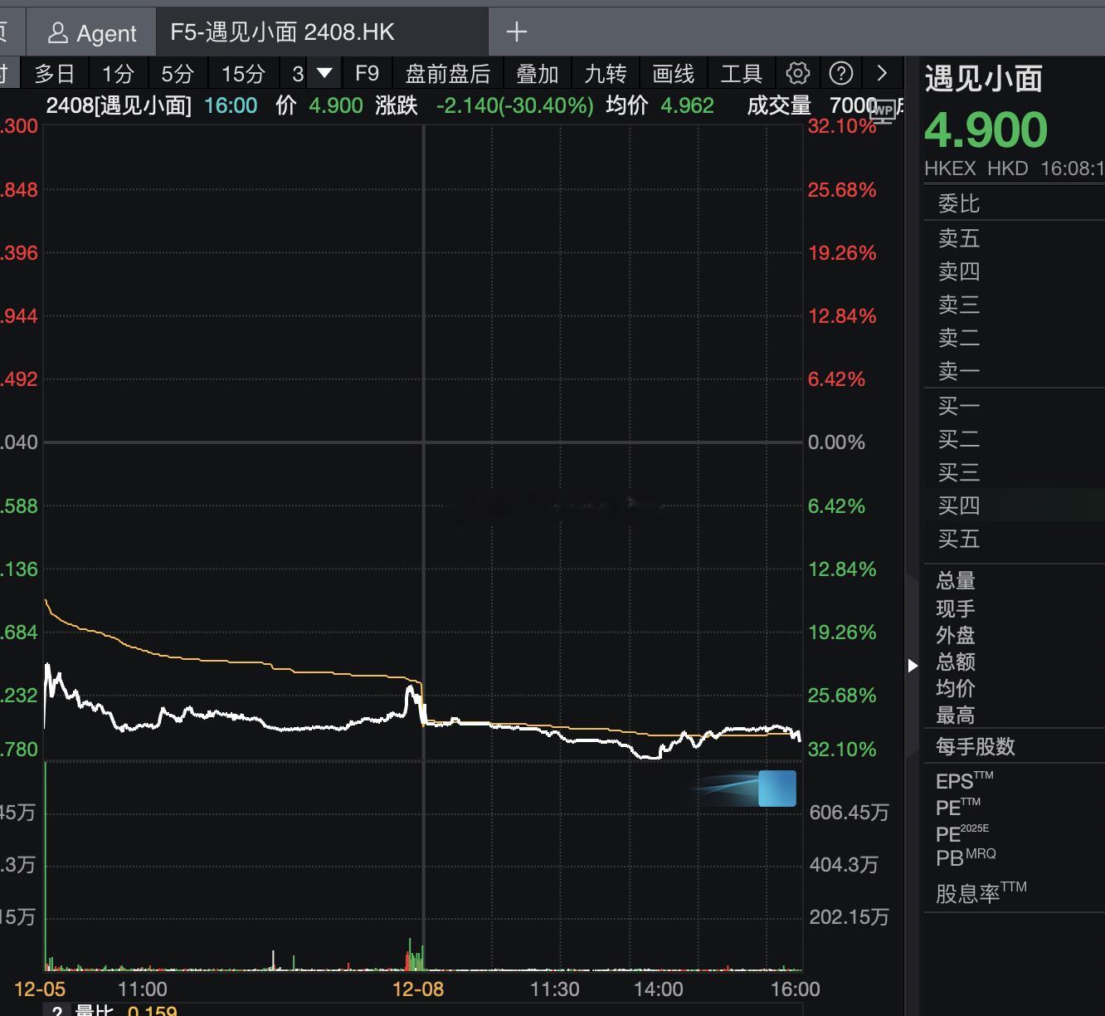Viewport: 1105px width, 1016px height.
Task: Open the 画线 drawing tools
Action: pyautogui.click(x=673, y=74)
